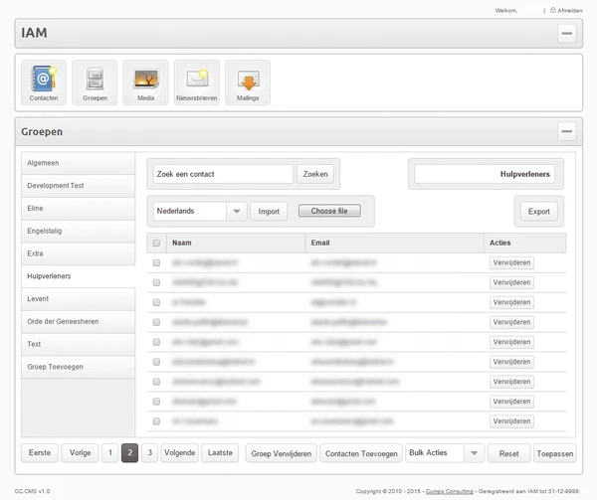The height and width of the screenshot is (500, 597).
Task: Collapse the Groepen panel
Action: tap(566, 131)
